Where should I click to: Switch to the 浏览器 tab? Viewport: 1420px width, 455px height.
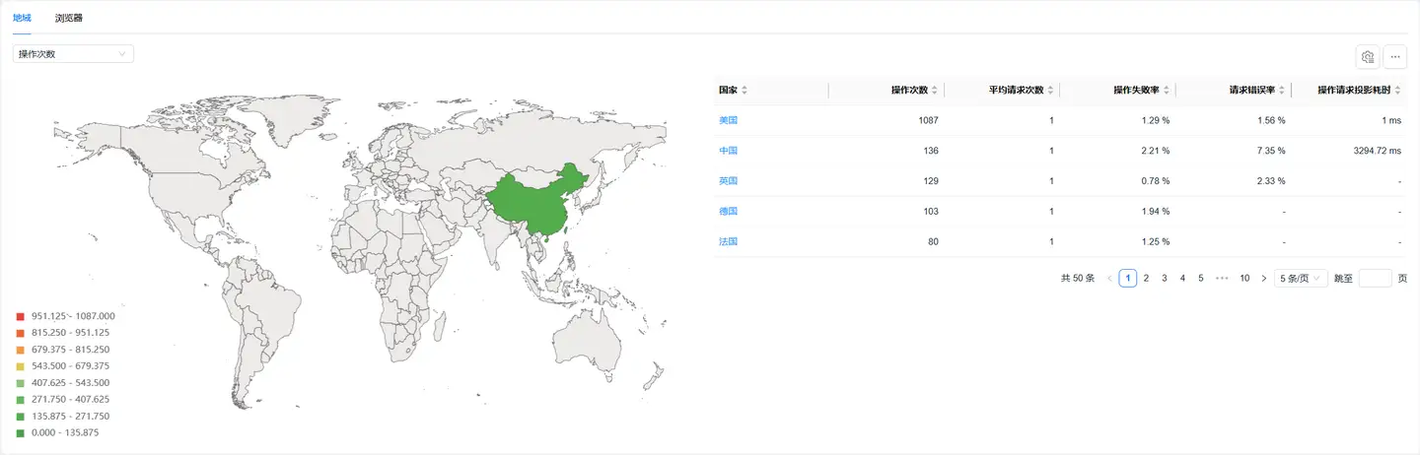point(69,18)
